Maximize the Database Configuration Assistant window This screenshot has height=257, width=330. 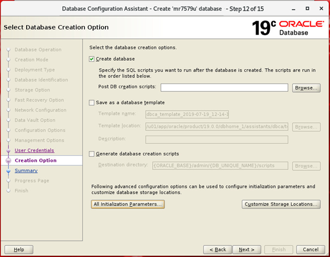pyautogui.click(x=308, y=9)
